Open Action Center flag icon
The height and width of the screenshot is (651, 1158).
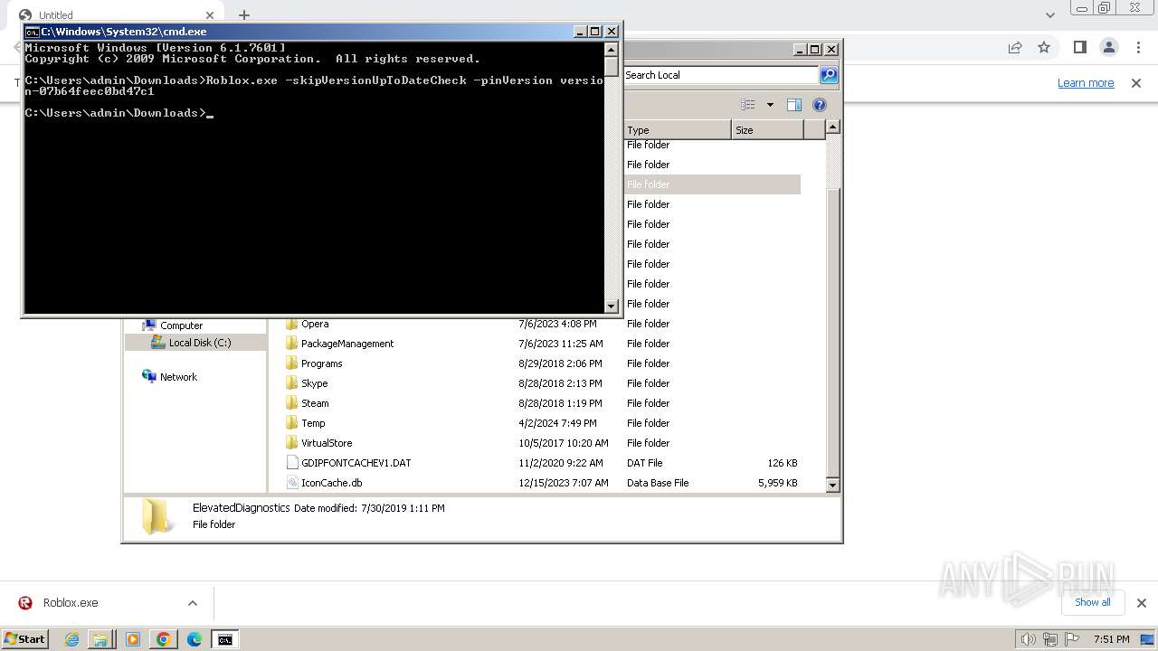[1073, 639]
